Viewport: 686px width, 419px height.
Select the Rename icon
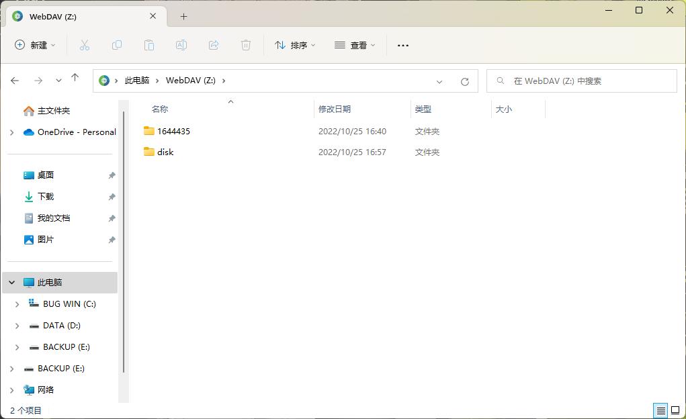181,45
